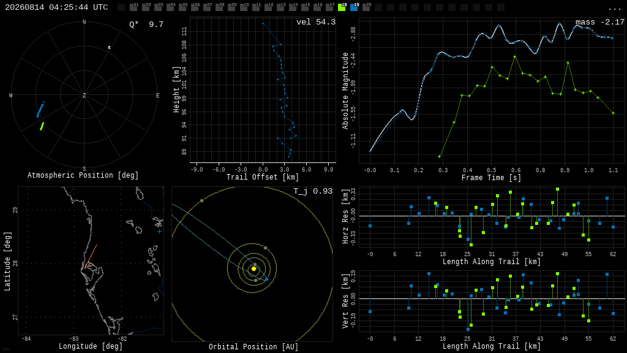Select station box 15 in top bar

point(305,7)
